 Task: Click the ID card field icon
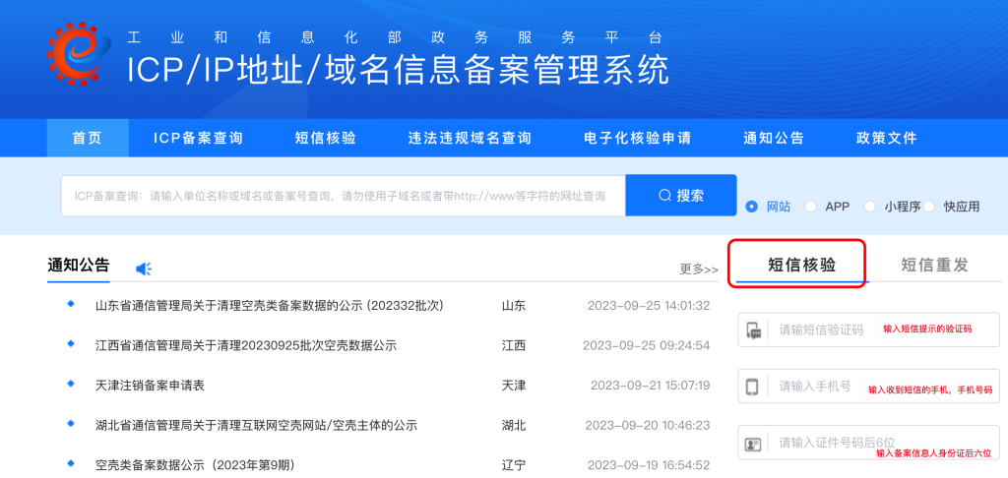tap(754, 444)
